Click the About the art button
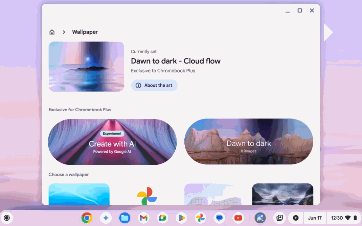Viewport: 362px width, 226px height. click(x=154, y=86)
